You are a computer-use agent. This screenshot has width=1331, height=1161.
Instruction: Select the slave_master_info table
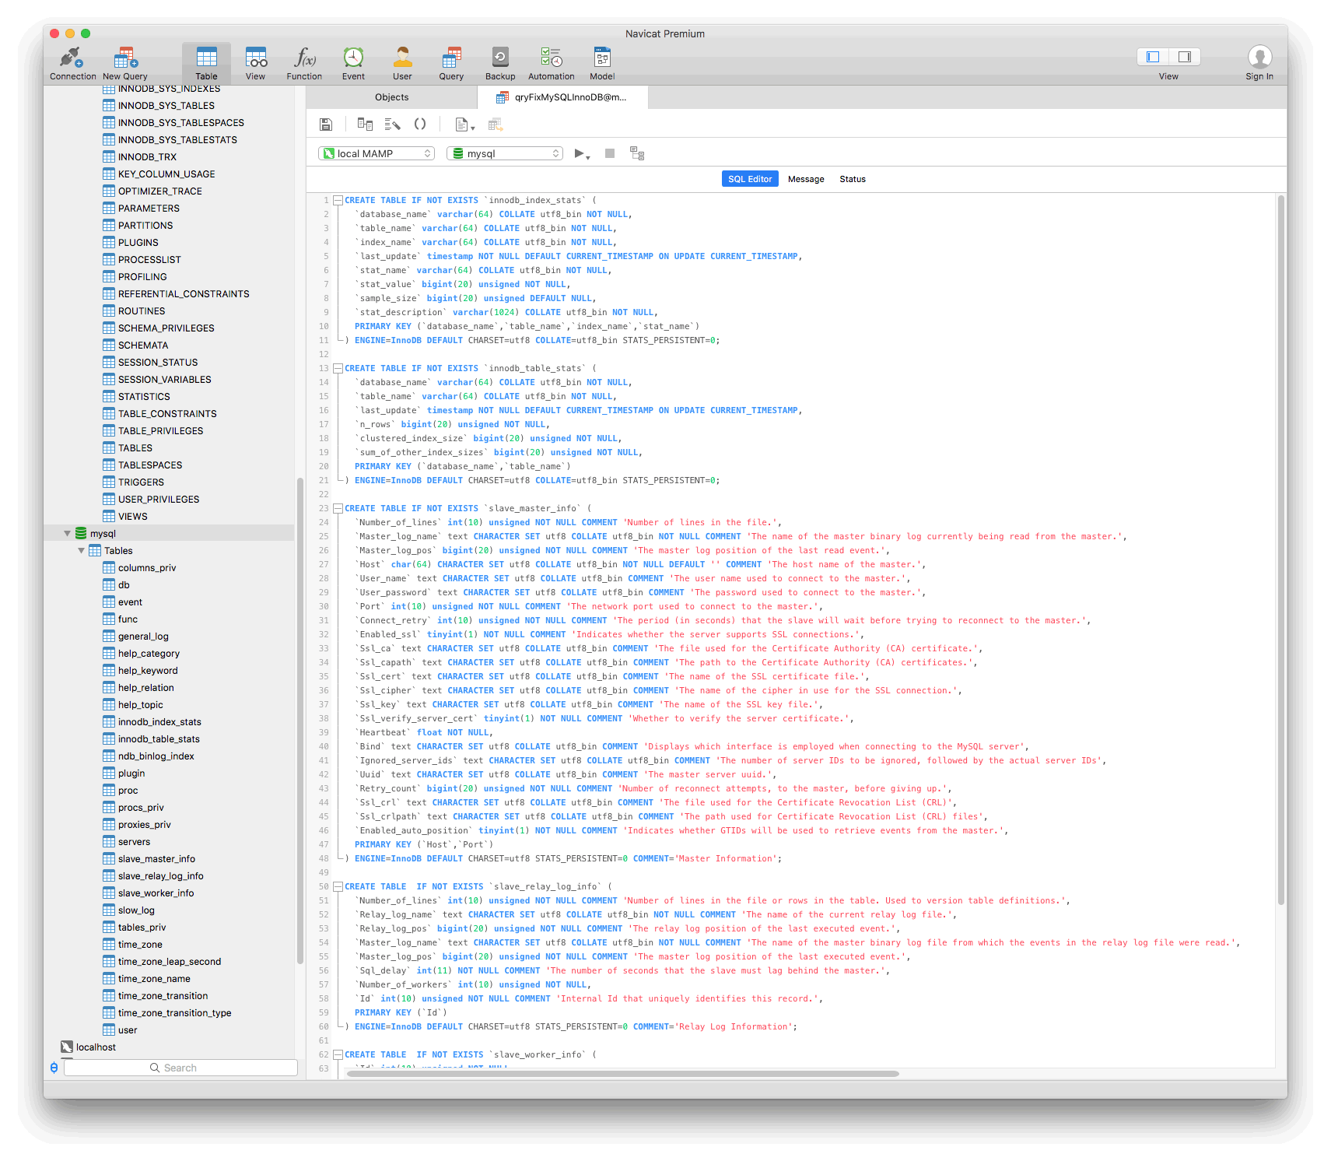click(x=156, y=859)
